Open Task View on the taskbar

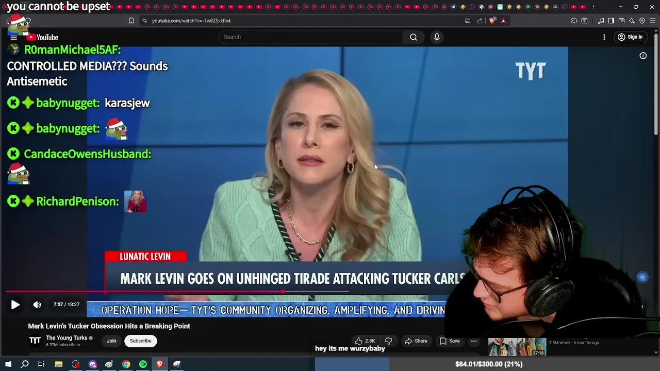(x=41, y=364)
